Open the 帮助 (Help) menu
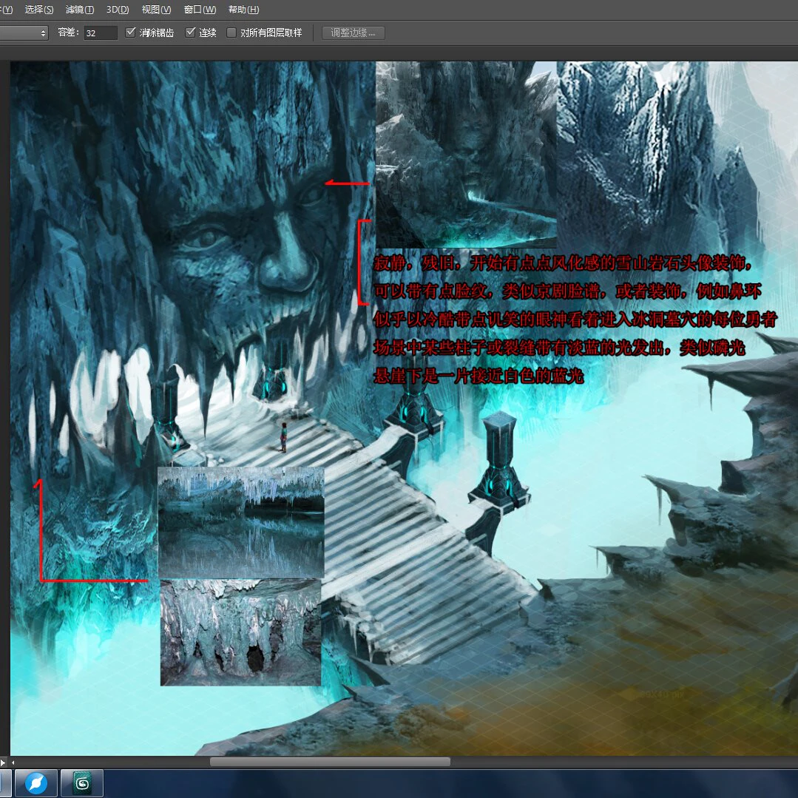The width and height of the screenshot is (798, 798). point(244,9)
